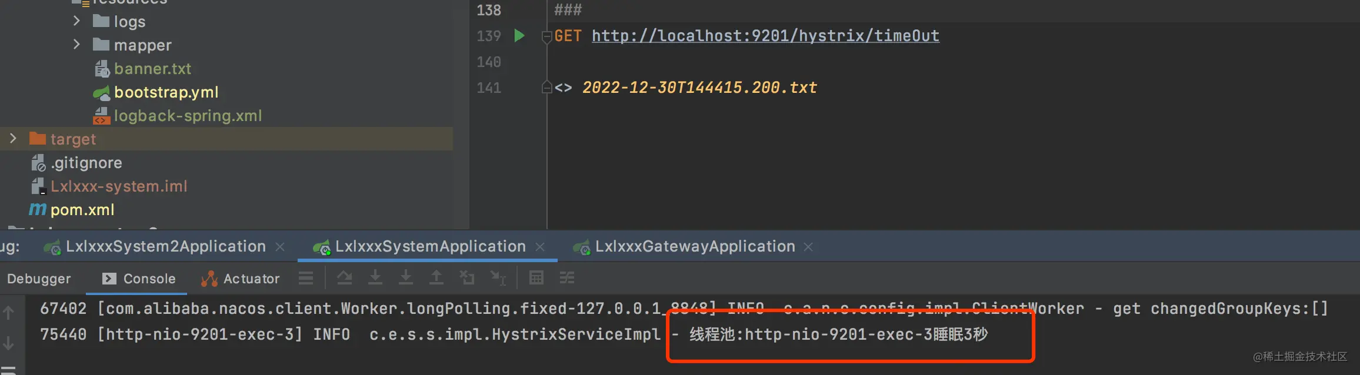Select the mapper folder in the tree
Viewport: 1360px width, 375px height.
[x=132, y=45]
